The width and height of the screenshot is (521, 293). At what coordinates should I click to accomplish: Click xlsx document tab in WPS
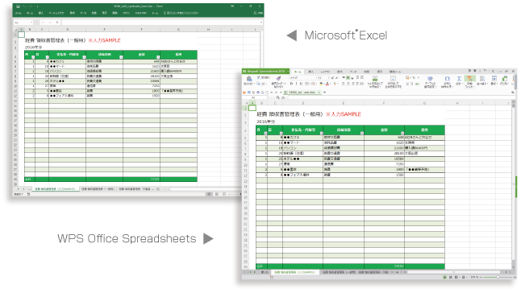[302, 93]
